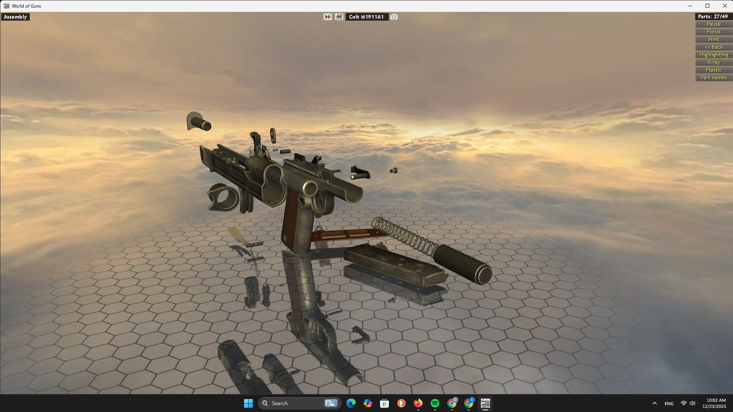Select the slide stop part near frame
The image size is (733, 412).
360,173
